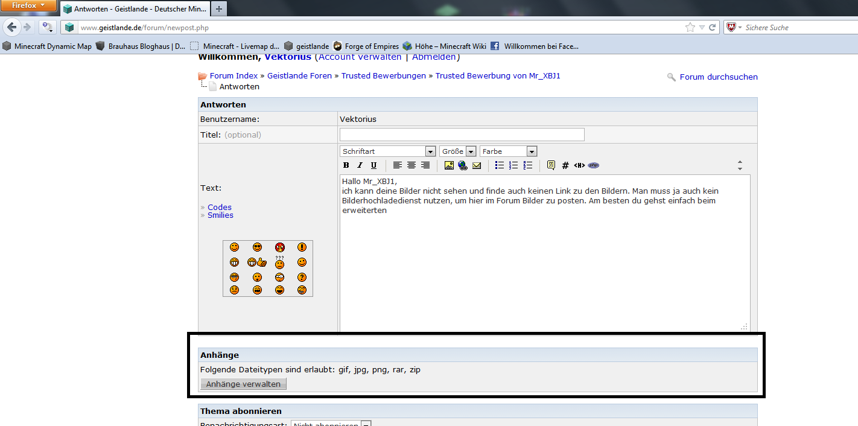Click the Anhänge verwalten button
Screen dimensions: 858x426
point(243,384)
